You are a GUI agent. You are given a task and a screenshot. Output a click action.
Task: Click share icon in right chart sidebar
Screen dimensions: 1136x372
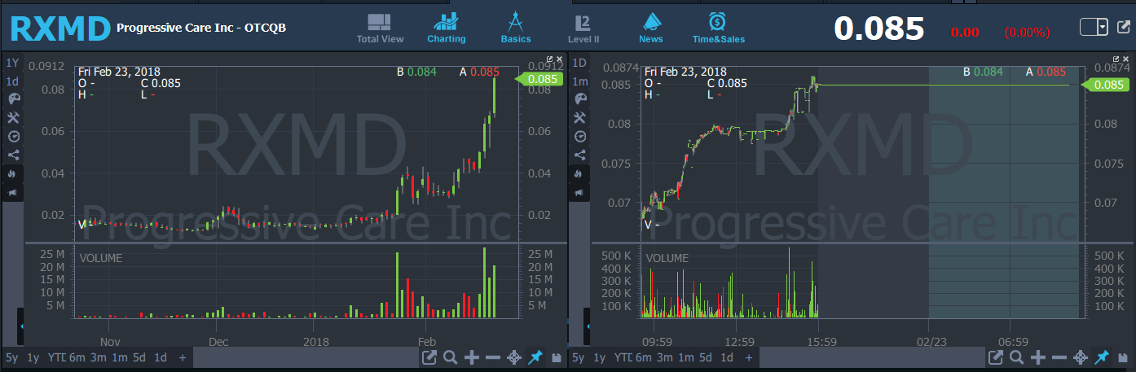coord(580,155)
